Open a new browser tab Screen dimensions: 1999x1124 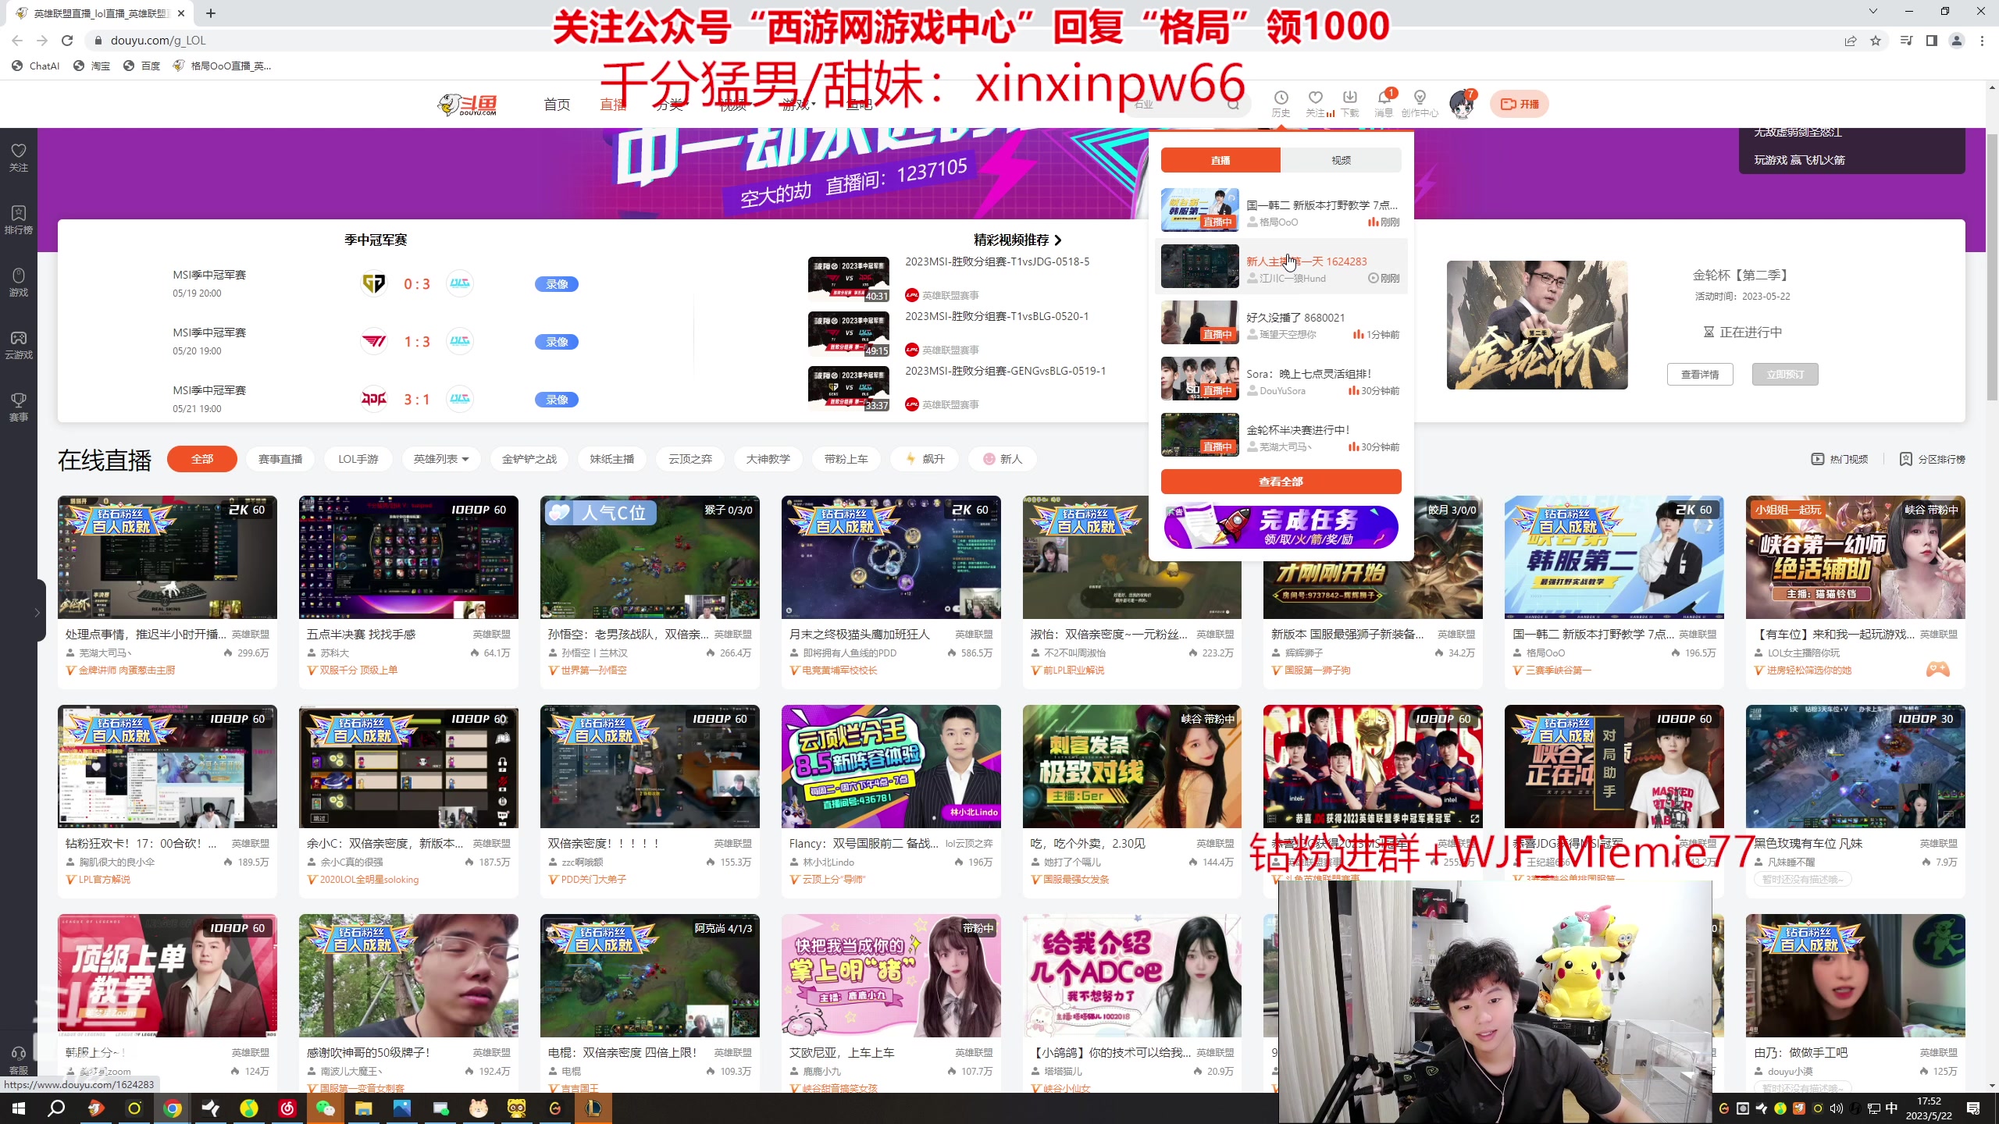(211, 13)
